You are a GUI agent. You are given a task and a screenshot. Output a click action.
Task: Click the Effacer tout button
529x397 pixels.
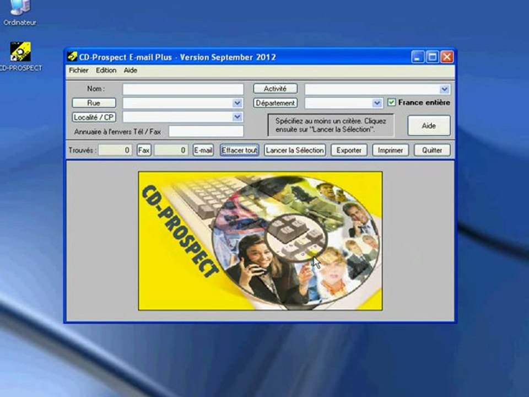tap(240, 150)
